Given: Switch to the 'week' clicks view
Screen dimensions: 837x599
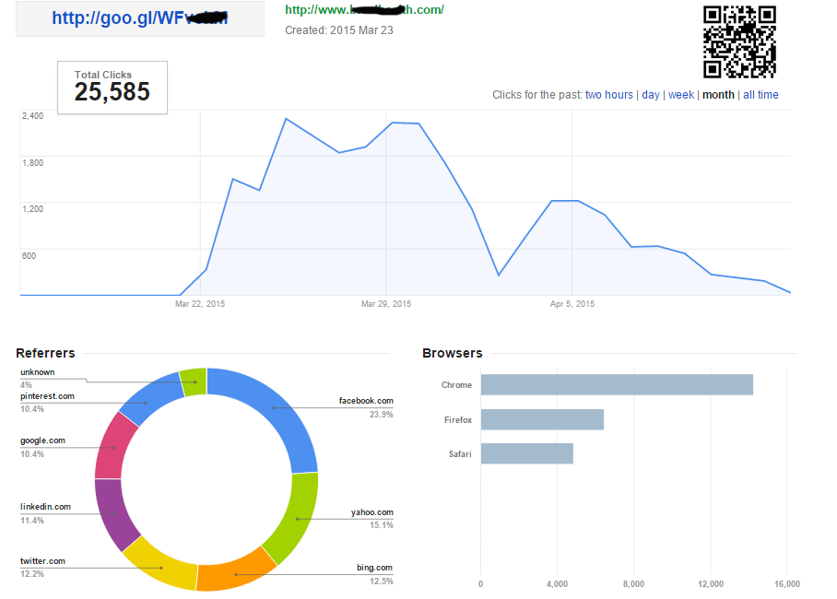Looking at the screenshot, I should (681, 94).
